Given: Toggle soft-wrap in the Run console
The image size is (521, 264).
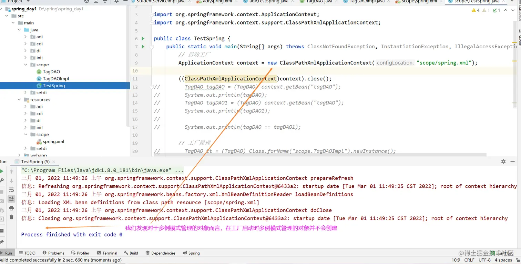Looking at the screenshot, I should pos(11,189).
